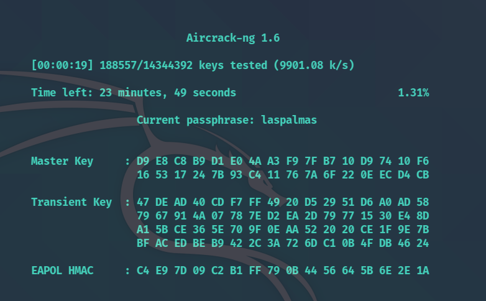Viewport: 486px width, 301px height.
Task: Click first EAPOL HMAC byte C4
Action: click(x=143, y=271)
